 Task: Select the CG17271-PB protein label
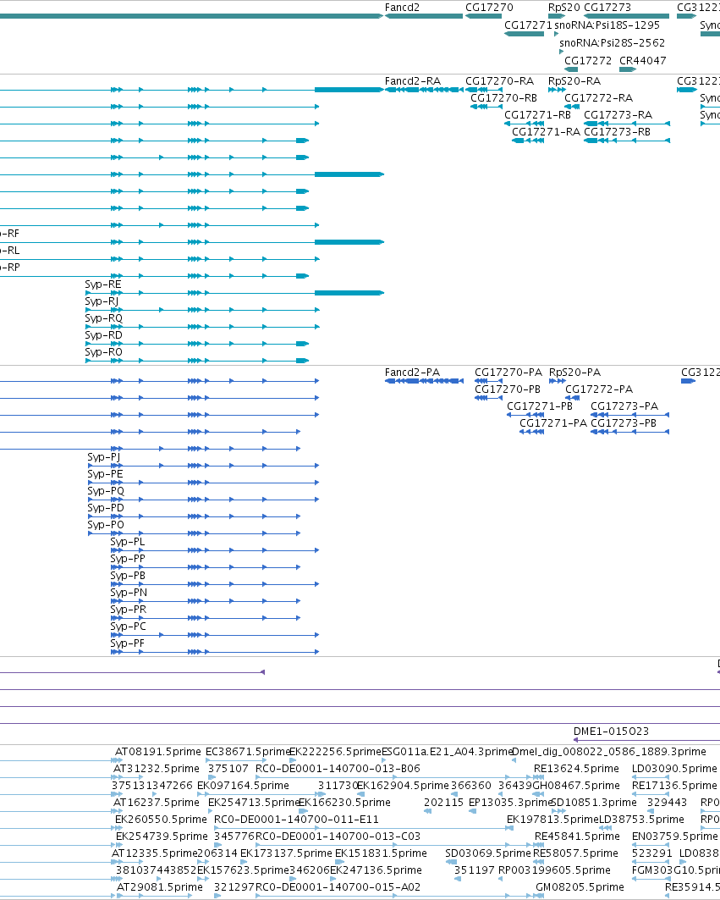tap(539, 406)
